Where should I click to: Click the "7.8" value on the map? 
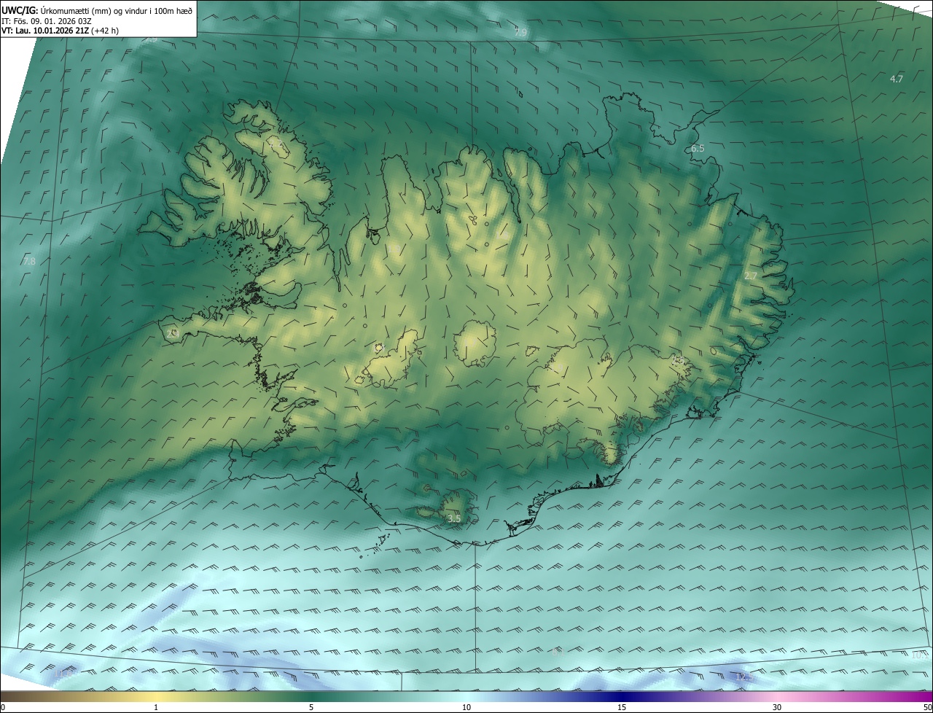click(x=29, y=261)
